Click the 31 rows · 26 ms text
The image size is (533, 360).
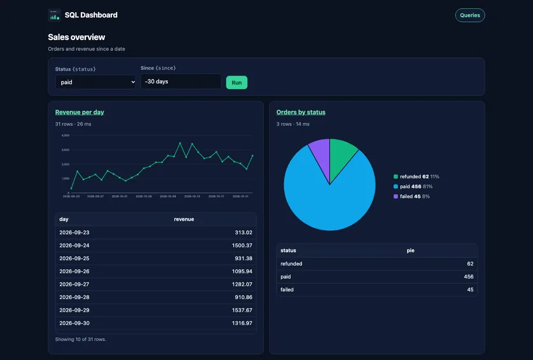click(73, 124)
